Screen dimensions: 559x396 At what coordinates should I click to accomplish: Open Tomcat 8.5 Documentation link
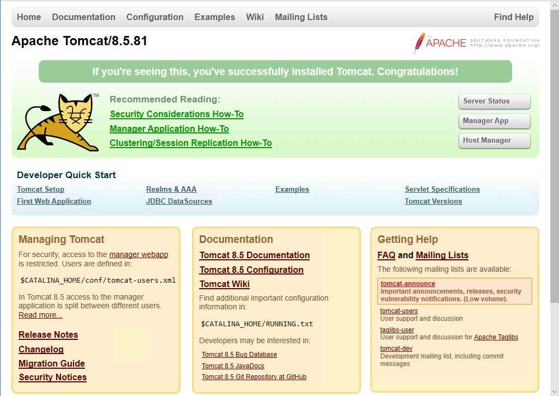pyautogui.click(x=255, y=255)
